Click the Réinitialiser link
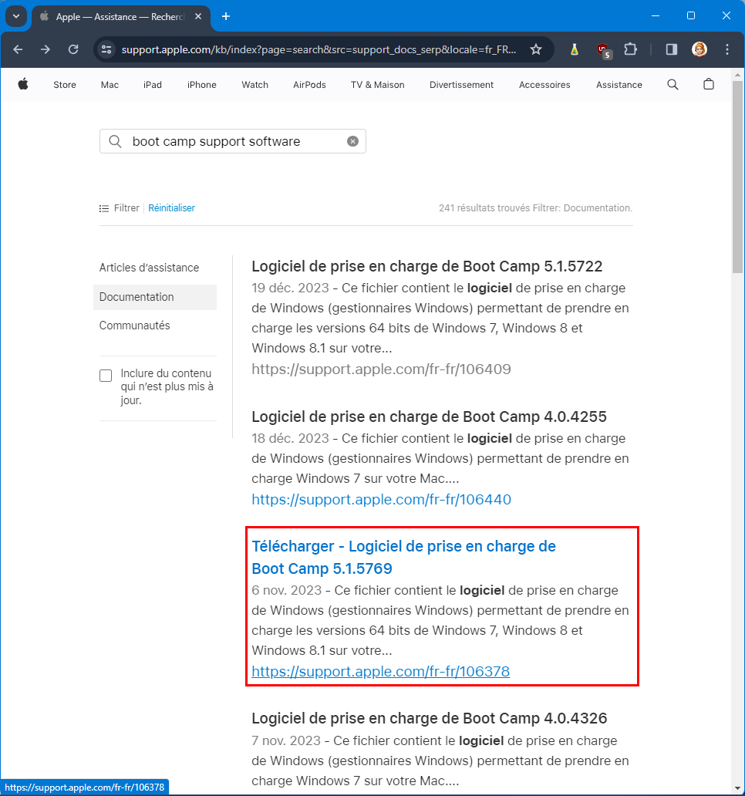 [171, 208]
